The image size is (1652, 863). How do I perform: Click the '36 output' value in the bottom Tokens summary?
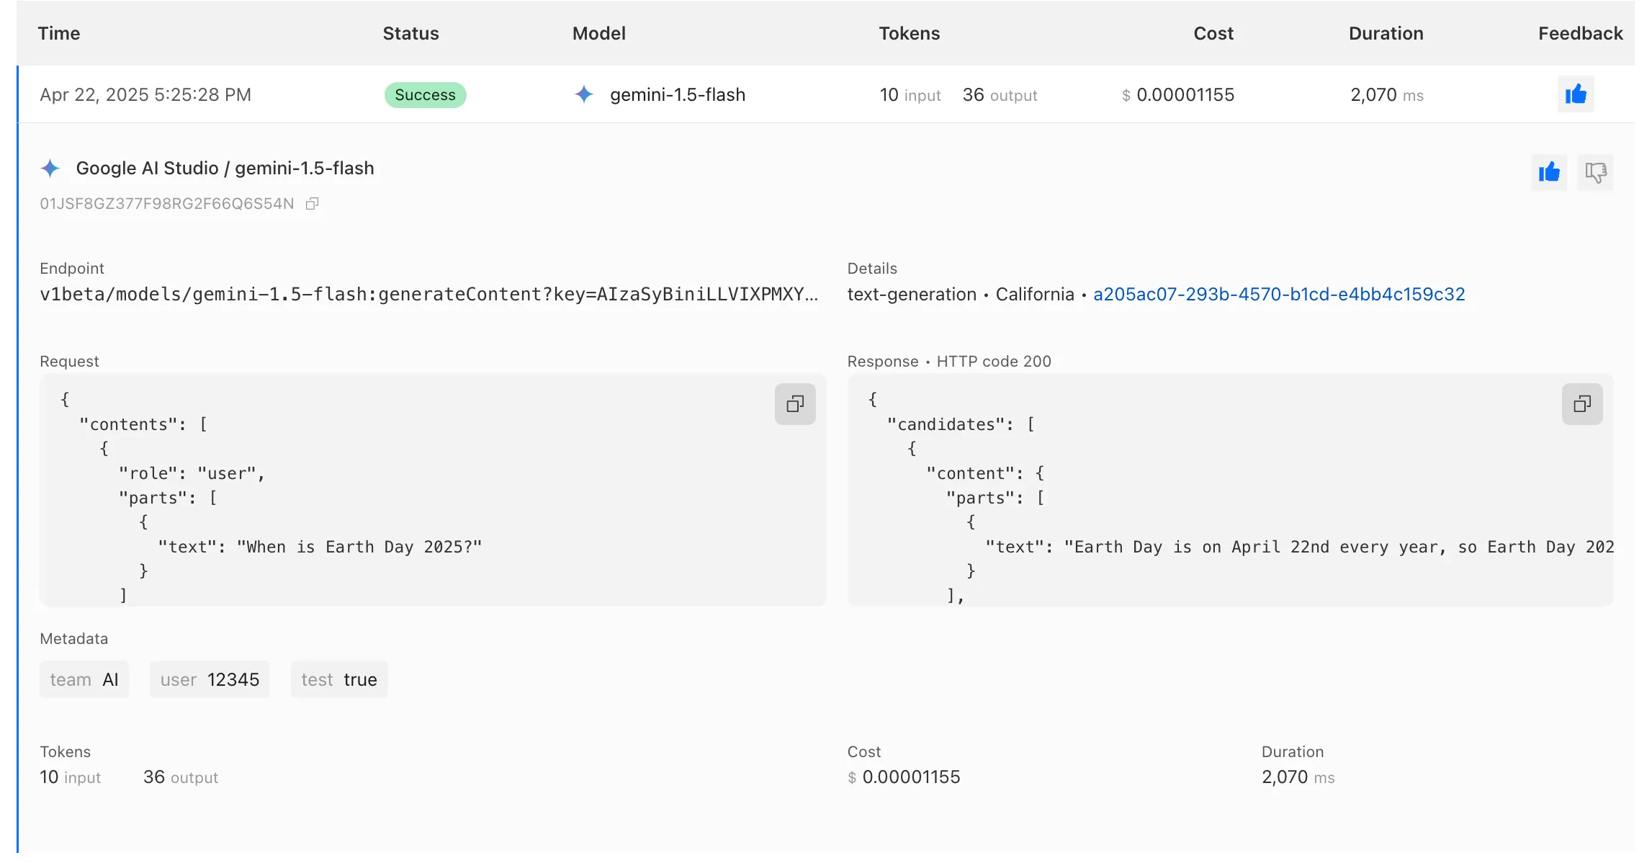[181, 777]
